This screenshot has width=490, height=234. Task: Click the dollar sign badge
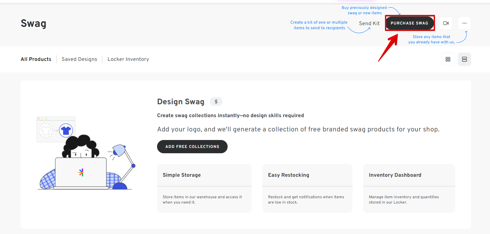click(x=216, y=102)
